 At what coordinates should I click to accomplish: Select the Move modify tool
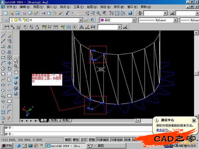tap(9, 63)
